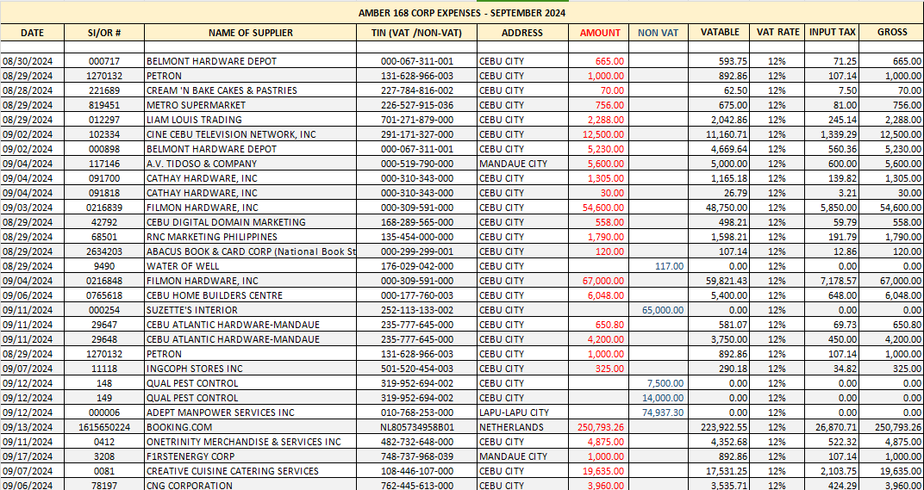Click the date cell 09/17/2024

click(x=33, y=457)
